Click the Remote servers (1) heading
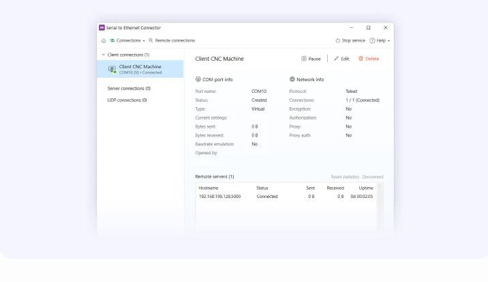 [x=215, y=177]
